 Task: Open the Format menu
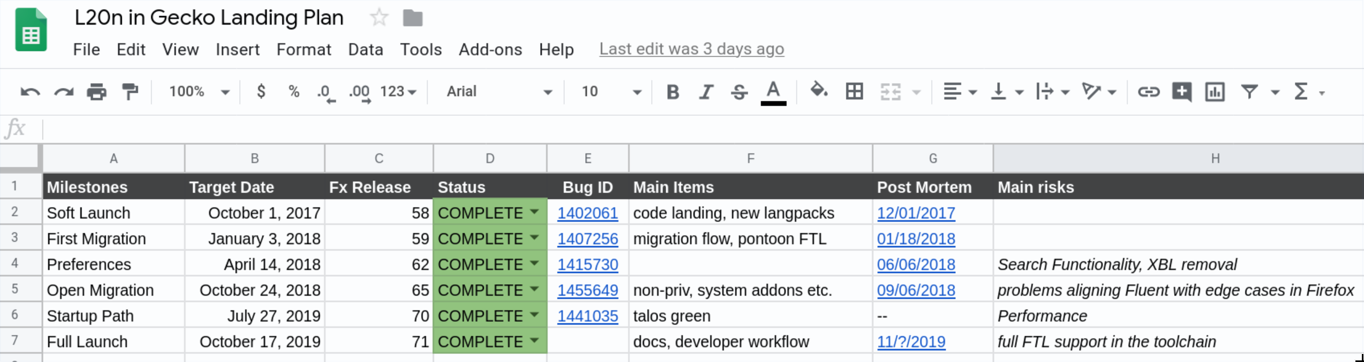point(304,49)
